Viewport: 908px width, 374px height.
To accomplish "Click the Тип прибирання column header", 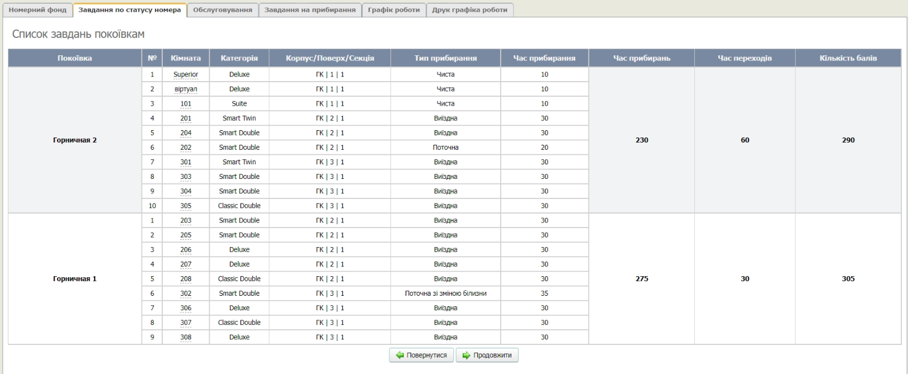I will pos(445,58).
